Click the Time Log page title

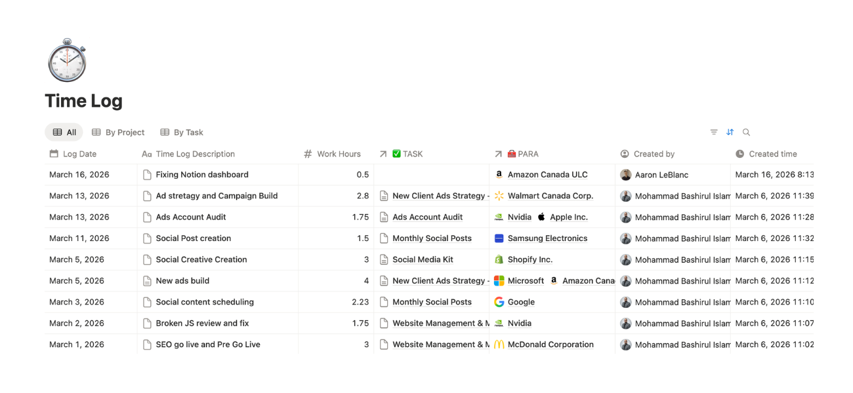point(83,101)
